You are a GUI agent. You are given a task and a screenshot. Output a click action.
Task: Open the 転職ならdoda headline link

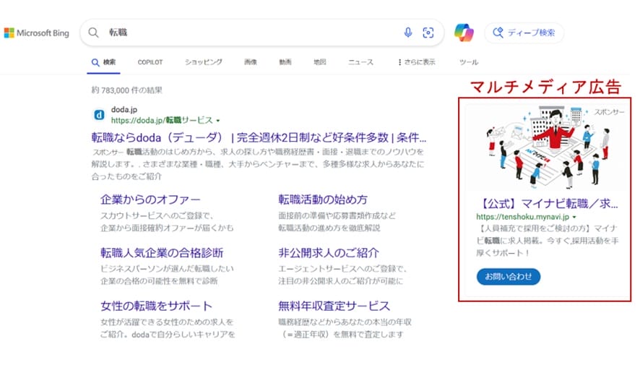pyautogui.click(x=259, y=137)
